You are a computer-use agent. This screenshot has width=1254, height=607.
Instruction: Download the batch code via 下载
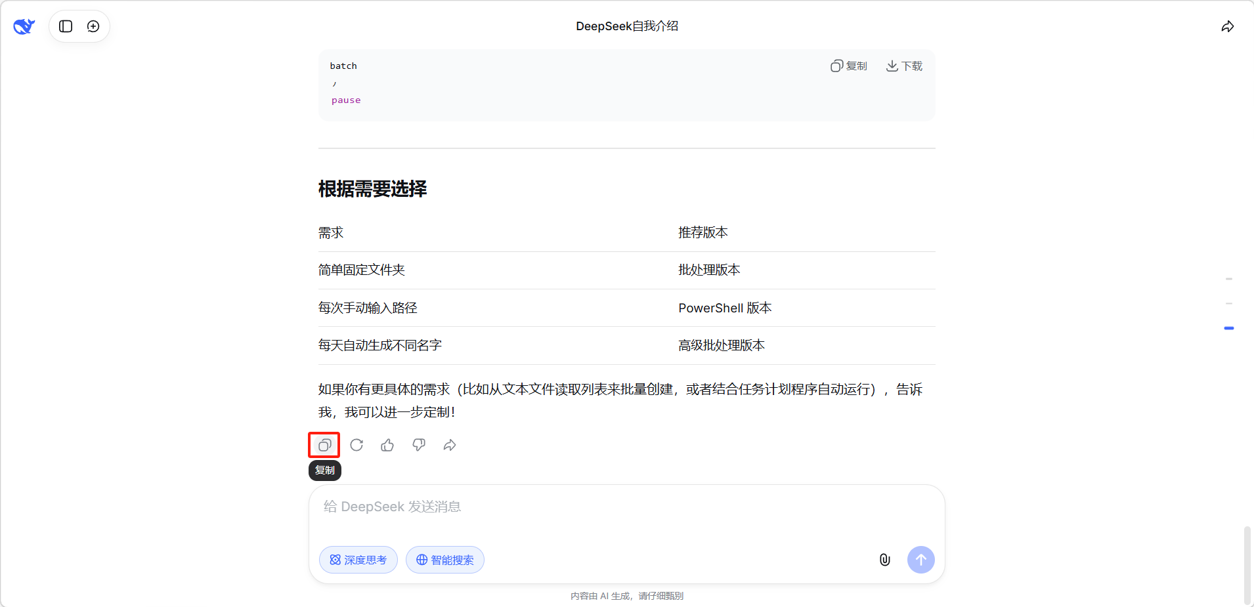coord(904,66)
